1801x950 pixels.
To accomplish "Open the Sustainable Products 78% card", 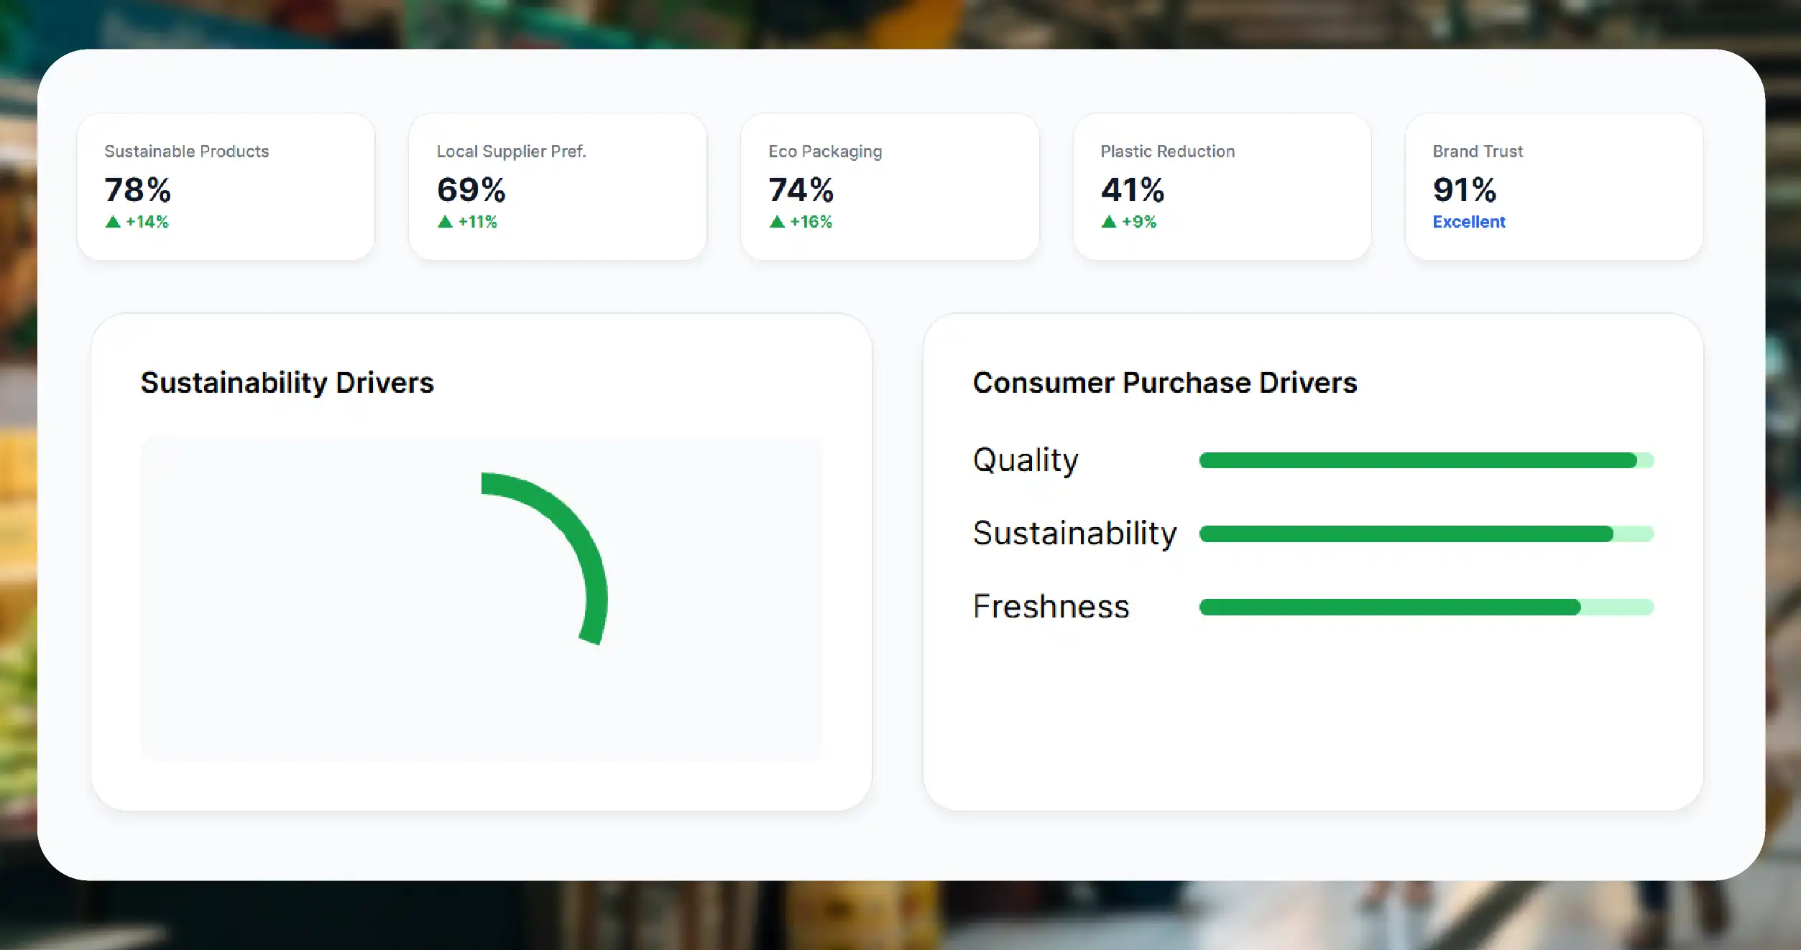I will pyautogui.click(x=226, y=187).
